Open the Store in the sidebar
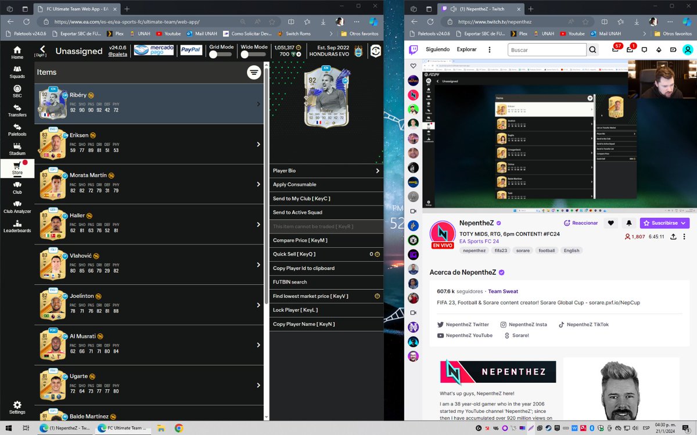 [17, 168]
